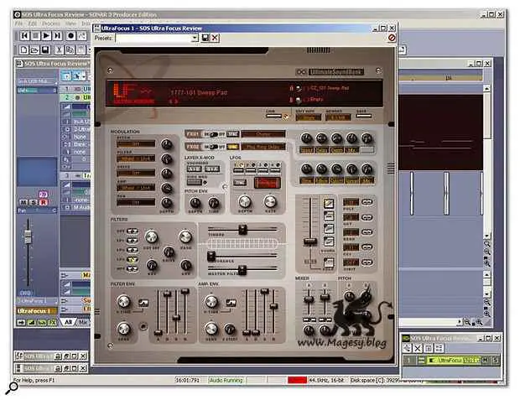The width and height of the screenshot is (520, 400).
Task: Toggle the FX01 on/off switch
Action: [213, 134]
